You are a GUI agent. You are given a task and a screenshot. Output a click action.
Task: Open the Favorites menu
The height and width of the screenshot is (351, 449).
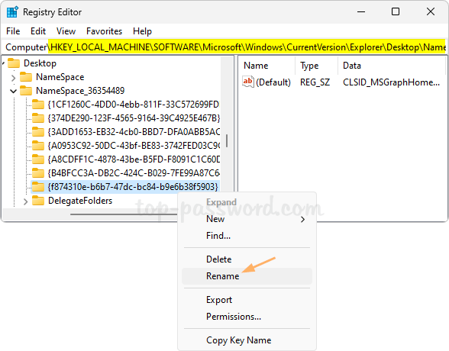[104, 31]
